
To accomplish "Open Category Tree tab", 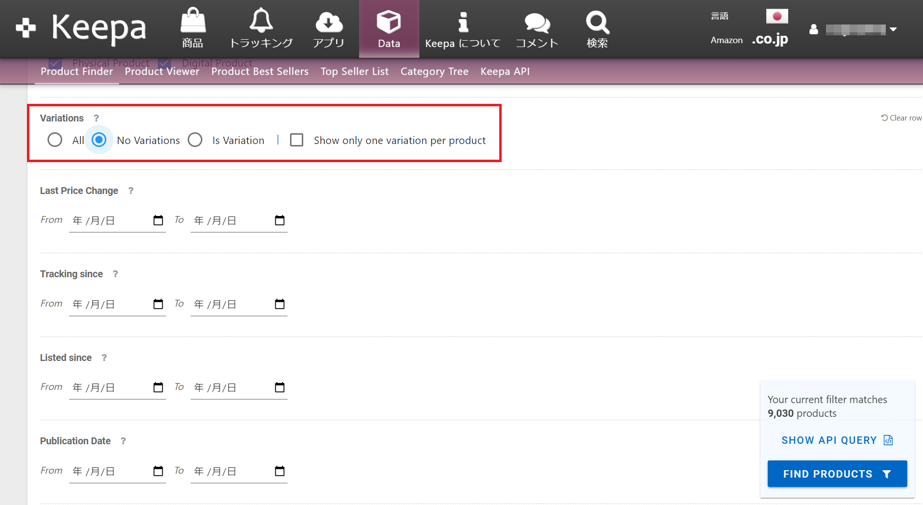I will pyautogui.click(x=435, y=72).
